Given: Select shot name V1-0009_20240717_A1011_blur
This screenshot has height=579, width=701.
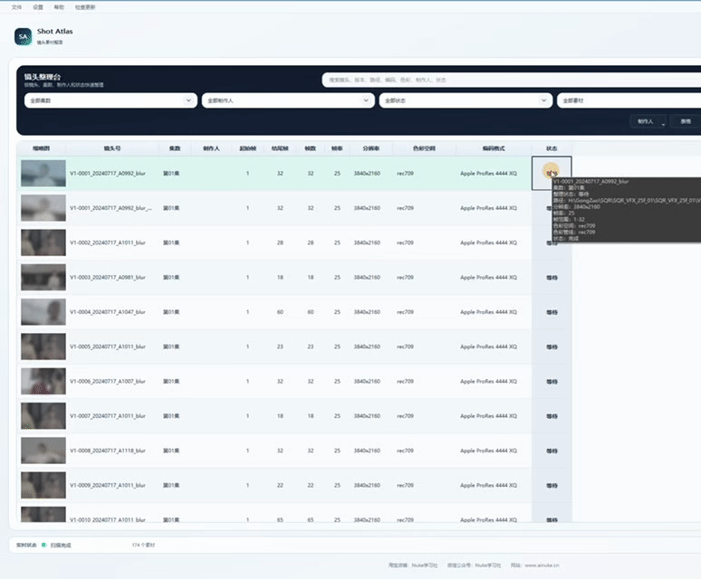Looking at the screenshot, I should (x=108, y=485).
